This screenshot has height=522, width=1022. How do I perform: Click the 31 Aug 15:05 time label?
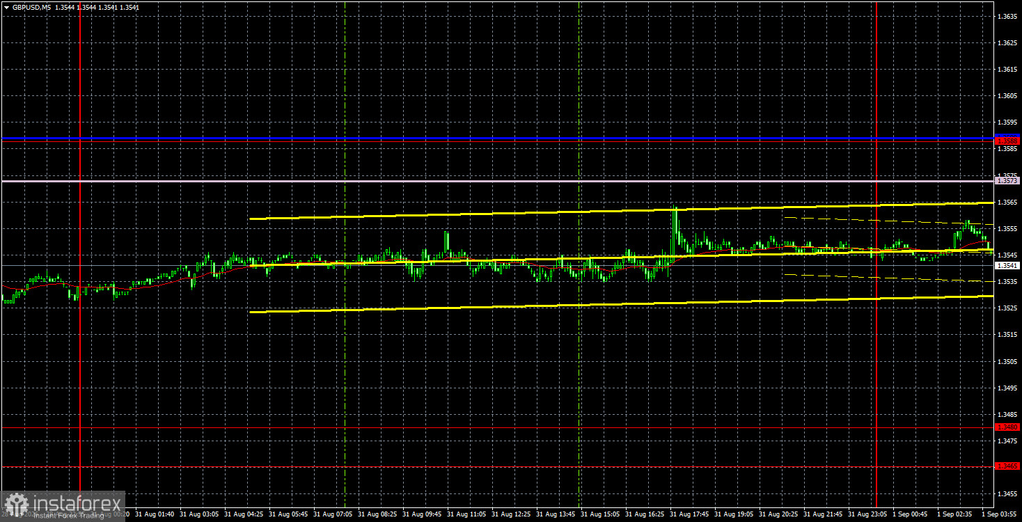(x=599, y=514)
